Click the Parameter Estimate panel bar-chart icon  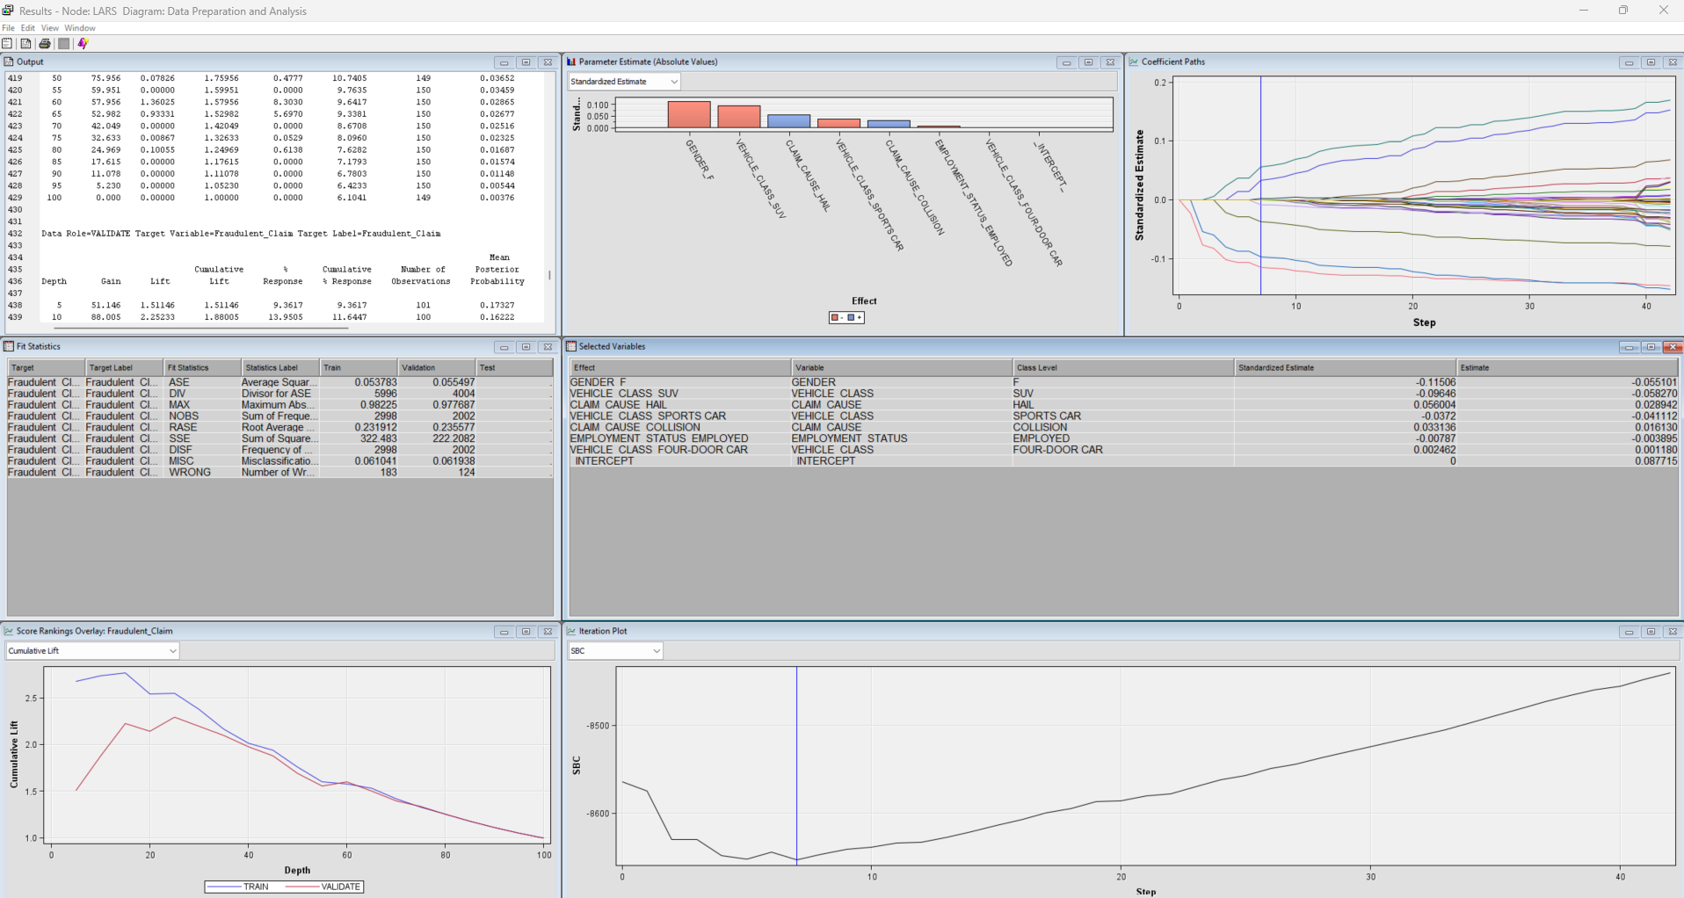tap(571, 62)
